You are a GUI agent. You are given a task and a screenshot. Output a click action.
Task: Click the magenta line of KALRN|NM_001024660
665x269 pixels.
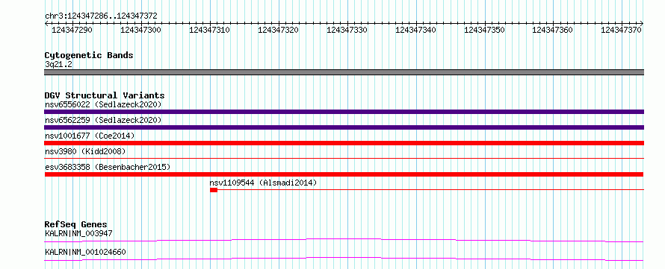344,259
